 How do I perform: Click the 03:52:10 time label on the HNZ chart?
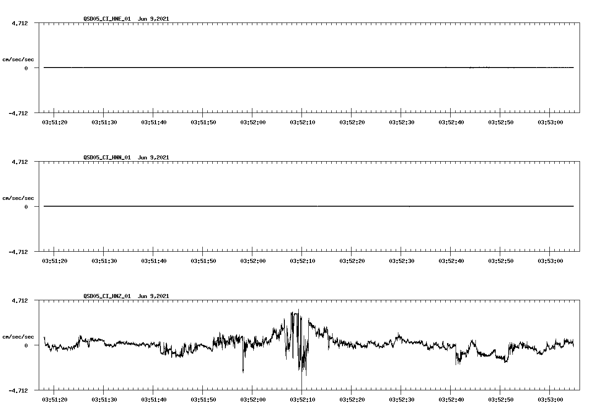302,400
